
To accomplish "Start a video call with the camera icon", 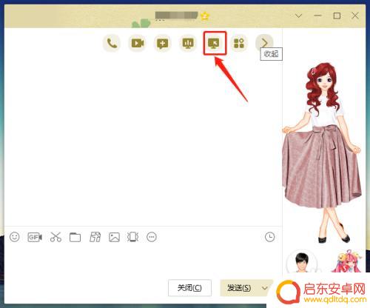I will pyautogui.click(x=138, y=44).
